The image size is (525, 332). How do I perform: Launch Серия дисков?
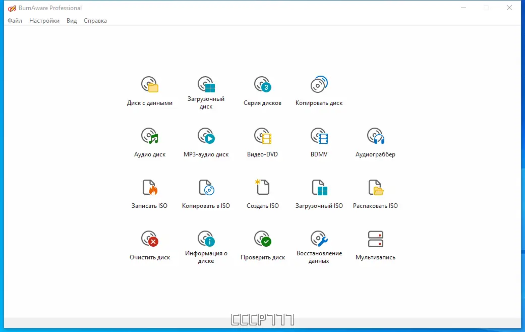click(262, 91)
